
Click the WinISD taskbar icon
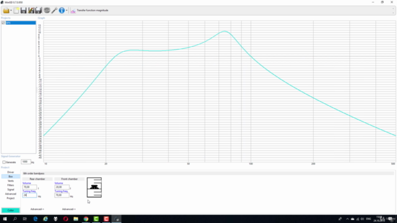coord(117,219)
